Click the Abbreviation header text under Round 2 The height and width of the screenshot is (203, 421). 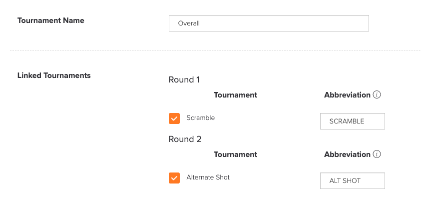(x=348, y=154)
